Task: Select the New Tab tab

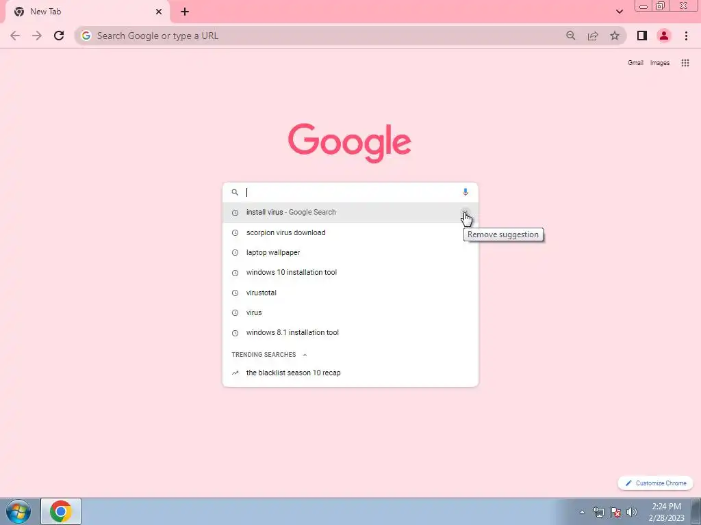Action: [x=87, y=12]
